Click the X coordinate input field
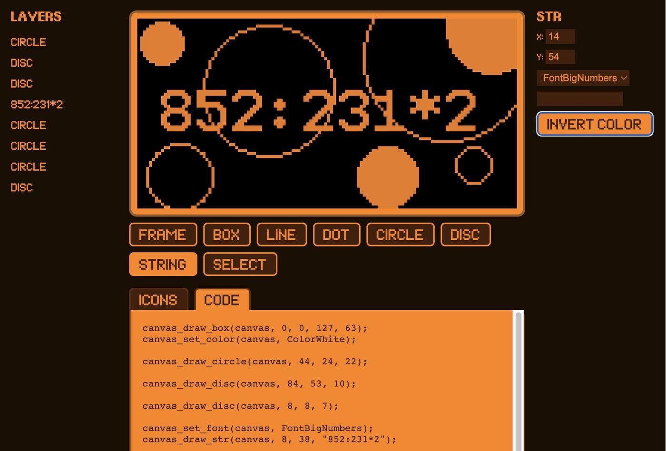This screenshot has height=451, width=666. click(560, 37)
